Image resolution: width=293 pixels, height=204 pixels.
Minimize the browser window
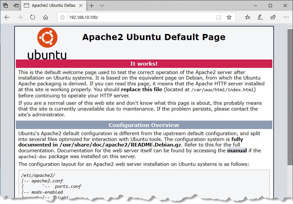(x=256, y=5)
